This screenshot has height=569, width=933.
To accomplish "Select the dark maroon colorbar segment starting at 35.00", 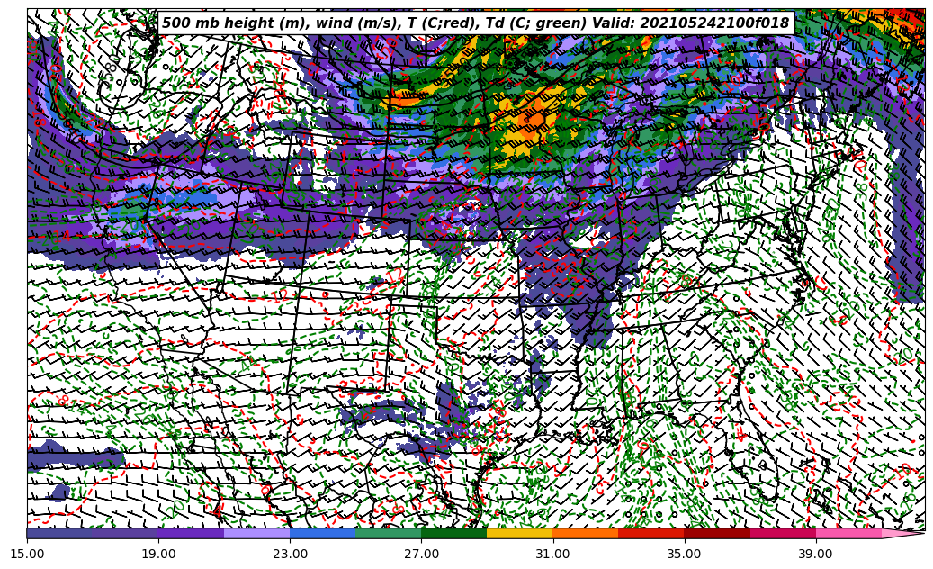I will (x=717, y=533).
